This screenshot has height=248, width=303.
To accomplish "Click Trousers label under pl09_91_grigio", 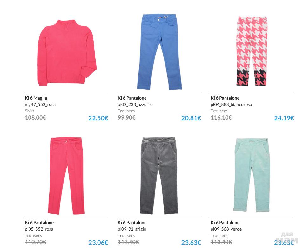I will [x=126, y=235].
